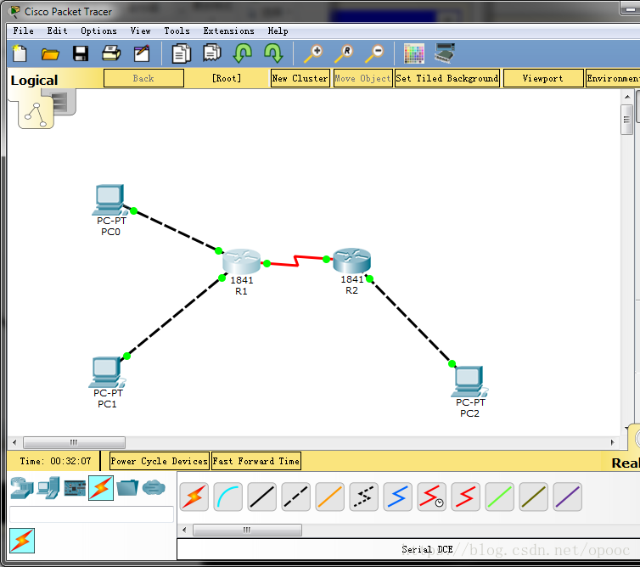The height and width of the screenshot is (567, 640).
Task: Select the Connections lightning category icon
Action: tap(101, 488)
